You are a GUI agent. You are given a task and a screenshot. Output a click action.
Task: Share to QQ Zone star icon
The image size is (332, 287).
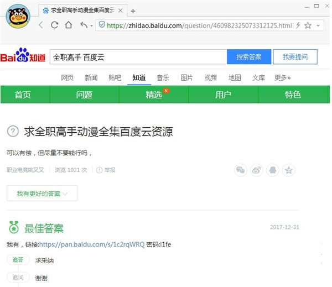pos(289,170)
